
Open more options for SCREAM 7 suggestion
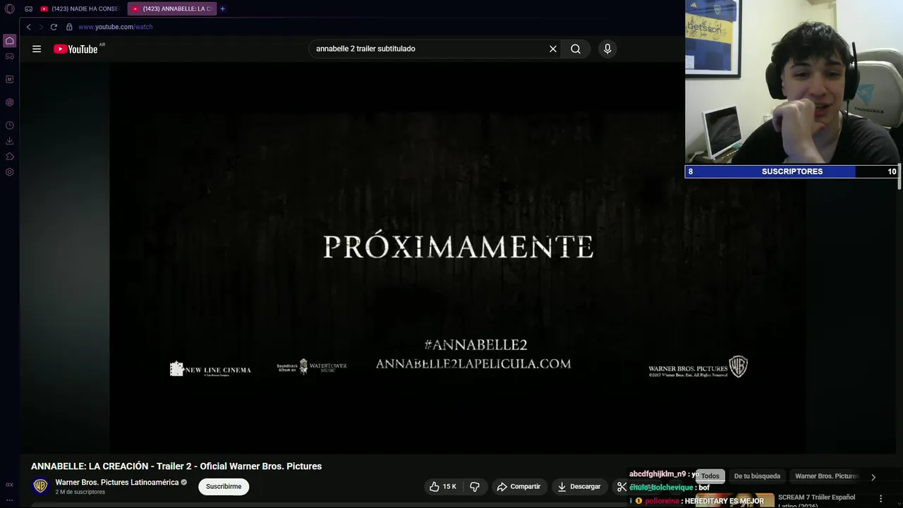pos(880,498)
